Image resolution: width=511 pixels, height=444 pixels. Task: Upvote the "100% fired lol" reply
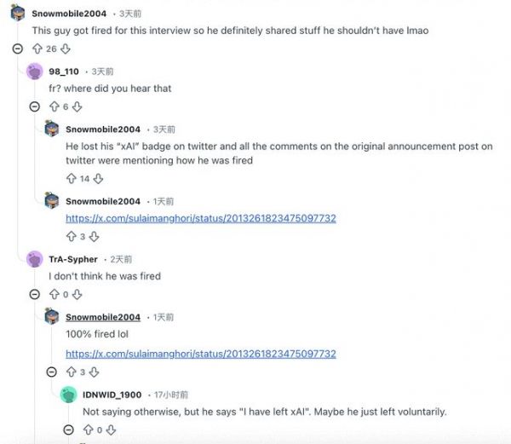(71, 372)
